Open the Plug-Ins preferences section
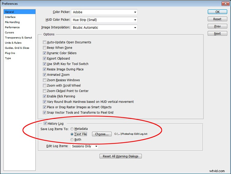 (x=10, y=53)
